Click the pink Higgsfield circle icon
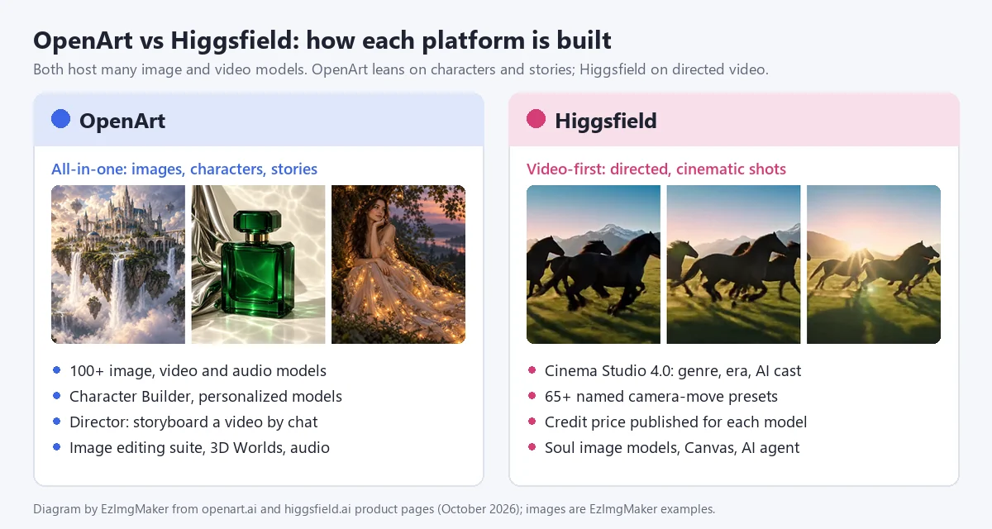Image resolution: width=992 pixels, height=529 pixels. coord(536,119)
